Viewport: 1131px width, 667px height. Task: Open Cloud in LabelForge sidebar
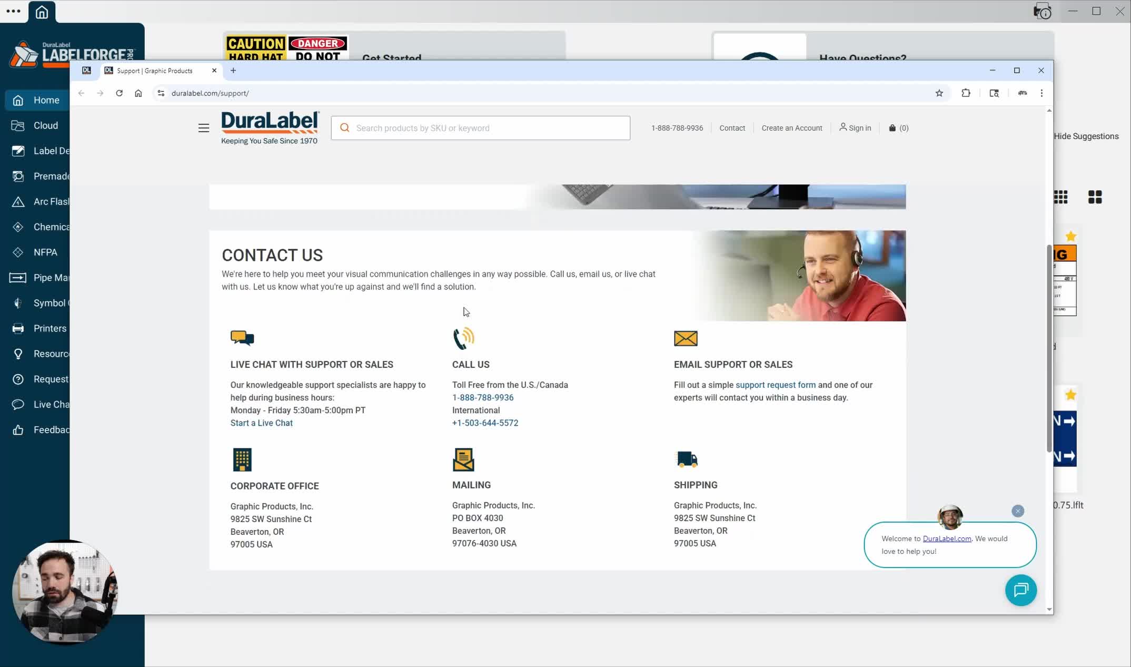tap(37, 125)
